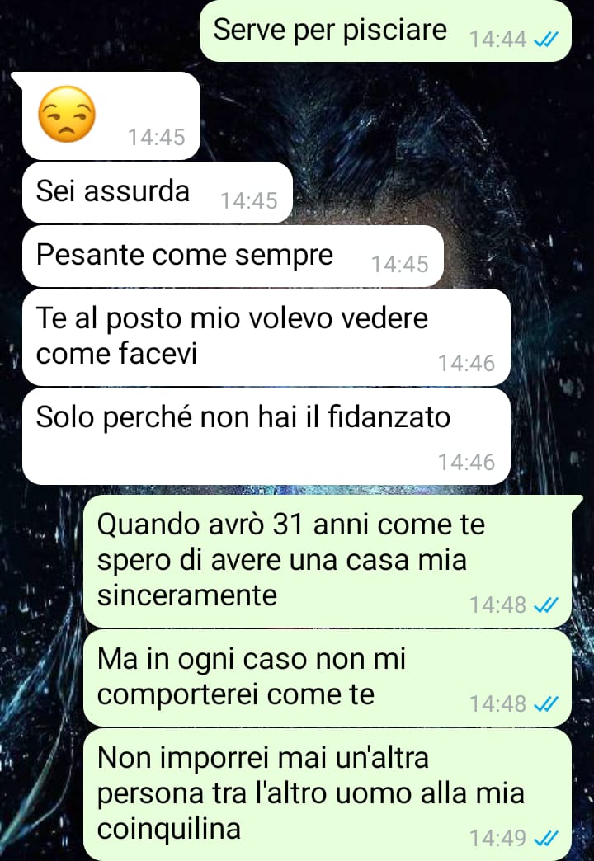The height and width of the screenshot is (861, 594).
Task: Select the 'Pesante come sempre' message
Action: 233,256
